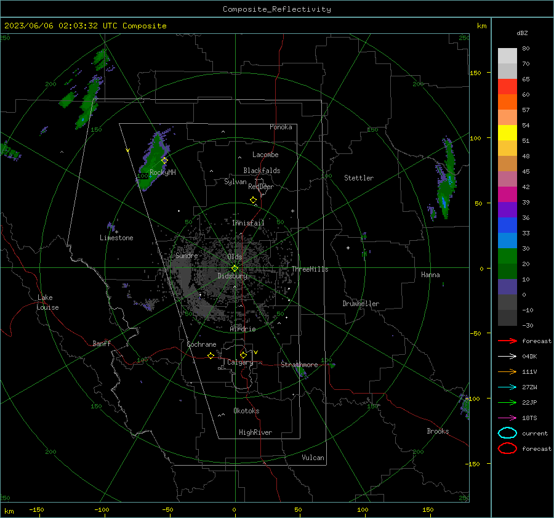
Task: Click the Cochrane city label
Action: [x=201, y=344]
